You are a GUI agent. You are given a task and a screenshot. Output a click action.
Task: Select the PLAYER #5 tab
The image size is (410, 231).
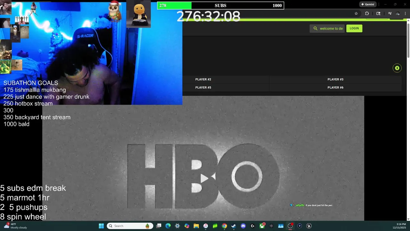(x=203, y=87)
